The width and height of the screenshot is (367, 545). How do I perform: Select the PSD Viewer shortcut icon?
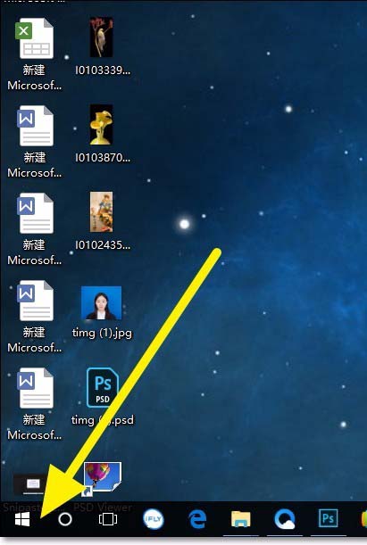click(103, 487)
